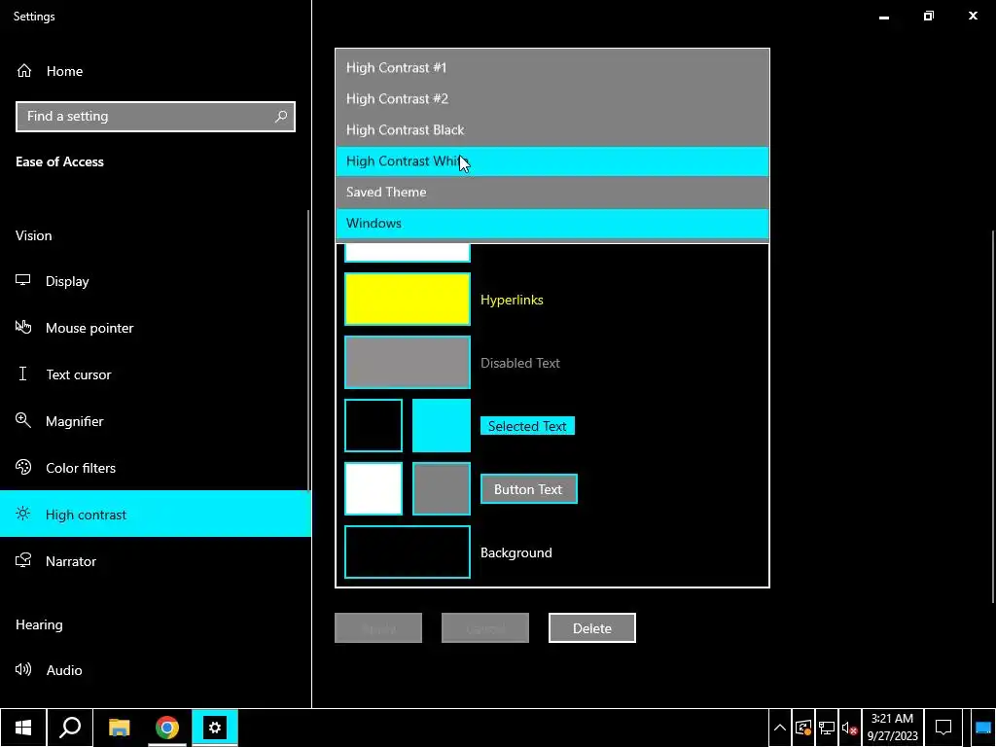The image size is (996, 747).
Task: Click the Button Text sample button
Action: (x=528, y=489)
